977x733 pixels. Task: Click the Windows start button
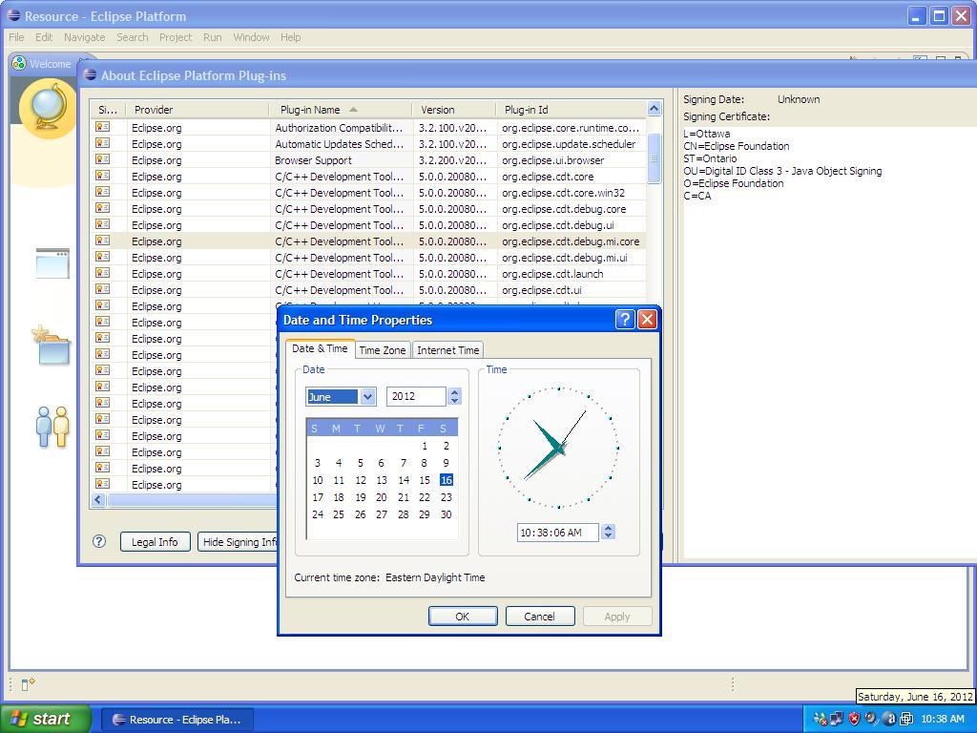point(45,719)
